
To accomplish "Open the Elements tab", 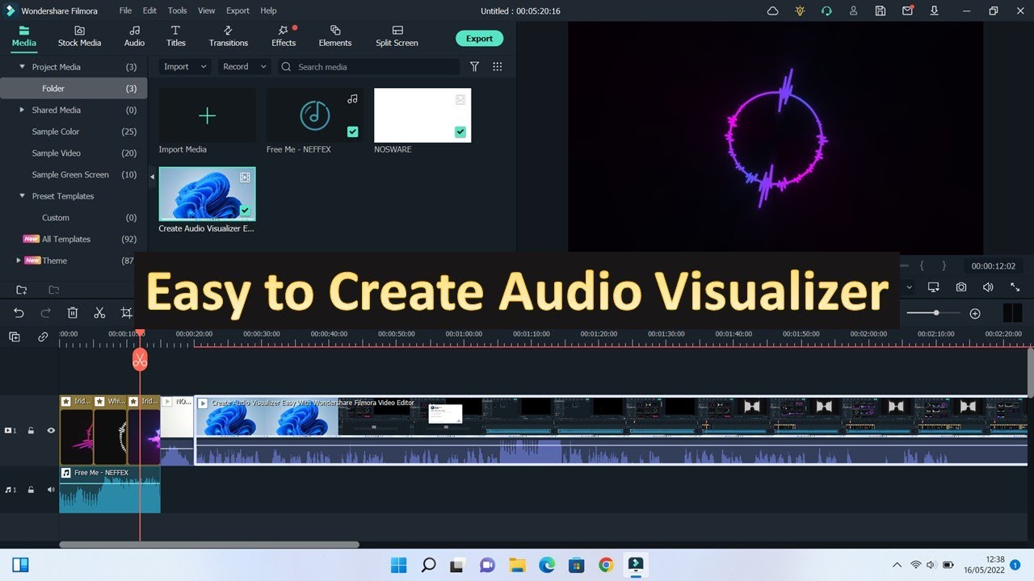I will [x=335, y=36].
